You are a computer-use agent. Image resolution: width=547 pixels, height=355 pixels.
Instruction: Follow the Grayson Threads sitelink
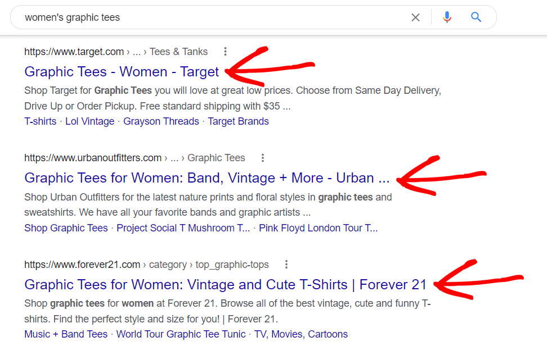coord(161,121)
